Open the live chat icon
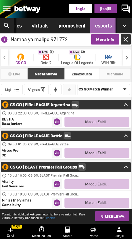 click(125, 9)
